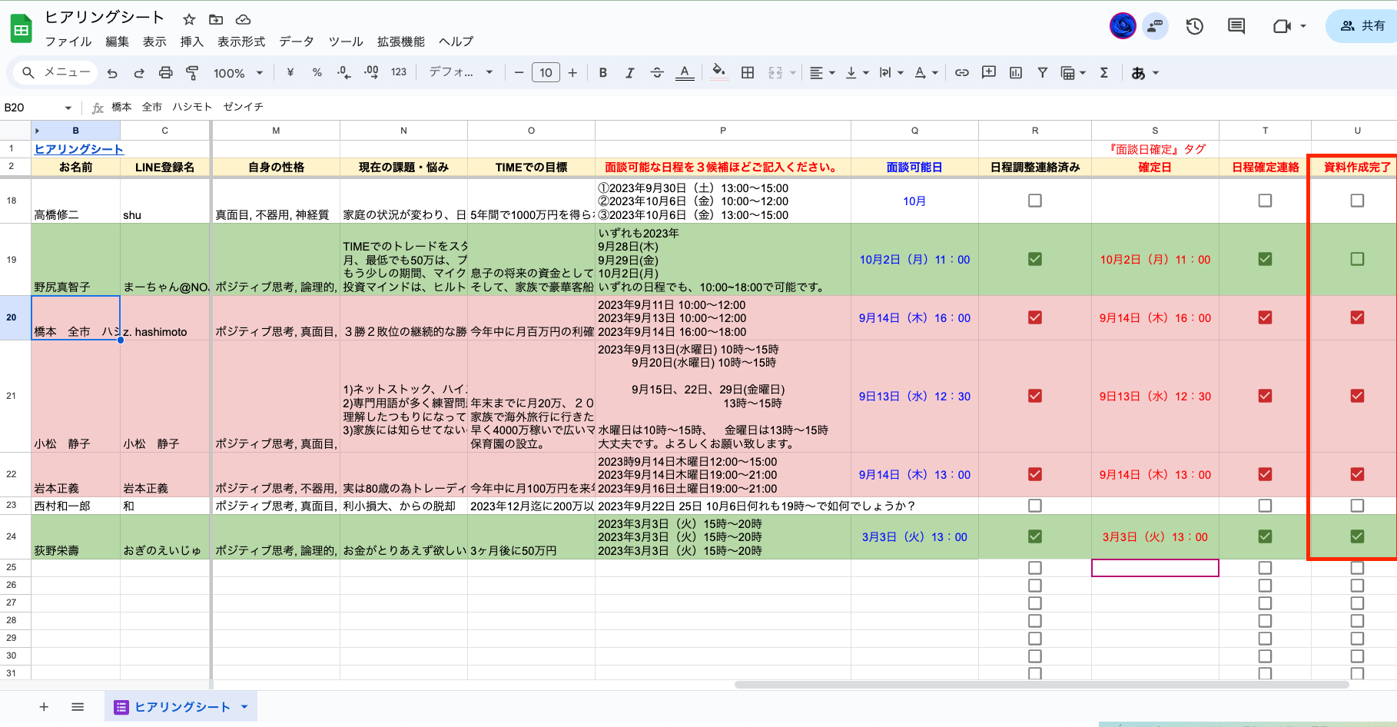1397x727 pixels.
Task: Check the 日程調整連絡済み checkbox for 高橋修二
Action: 1034,200
